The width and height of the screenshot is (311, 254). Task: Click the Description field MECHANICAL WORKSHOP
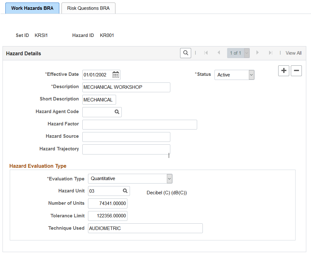[126, 88]
